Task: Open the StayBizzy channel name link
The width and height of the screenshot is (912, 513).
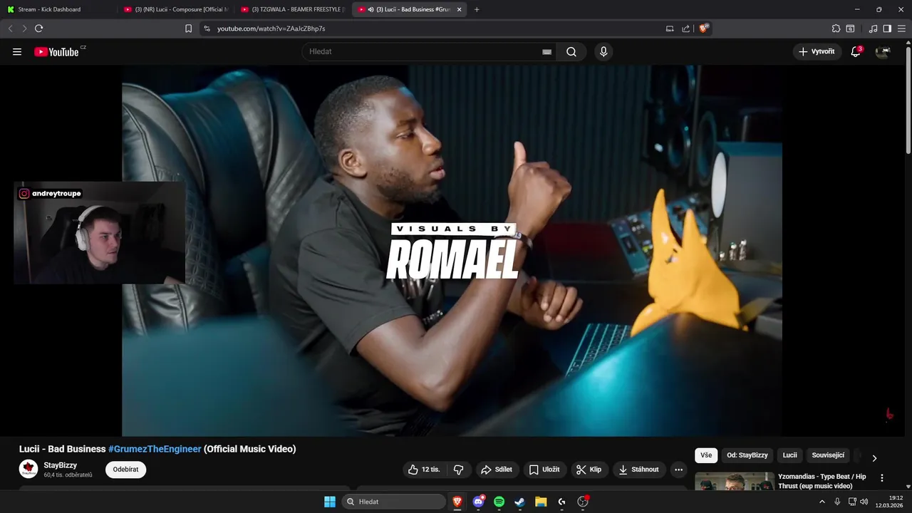Action: pyautogui.click(x=61, y=465)
